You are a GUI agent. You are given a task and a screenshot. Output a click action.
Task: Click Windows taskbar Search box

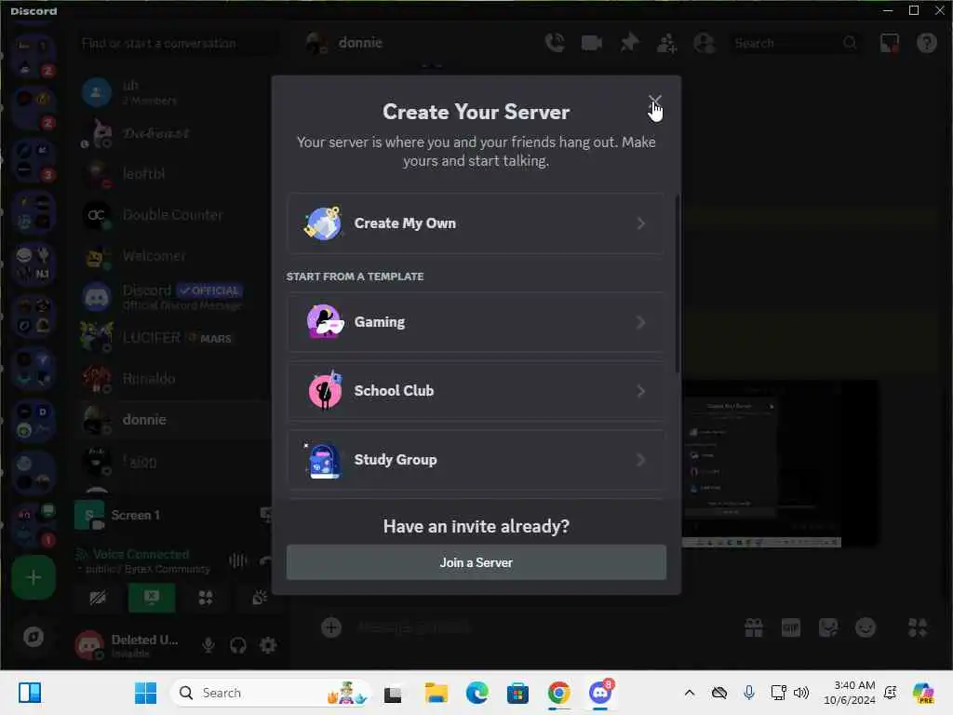coord(271,693)
